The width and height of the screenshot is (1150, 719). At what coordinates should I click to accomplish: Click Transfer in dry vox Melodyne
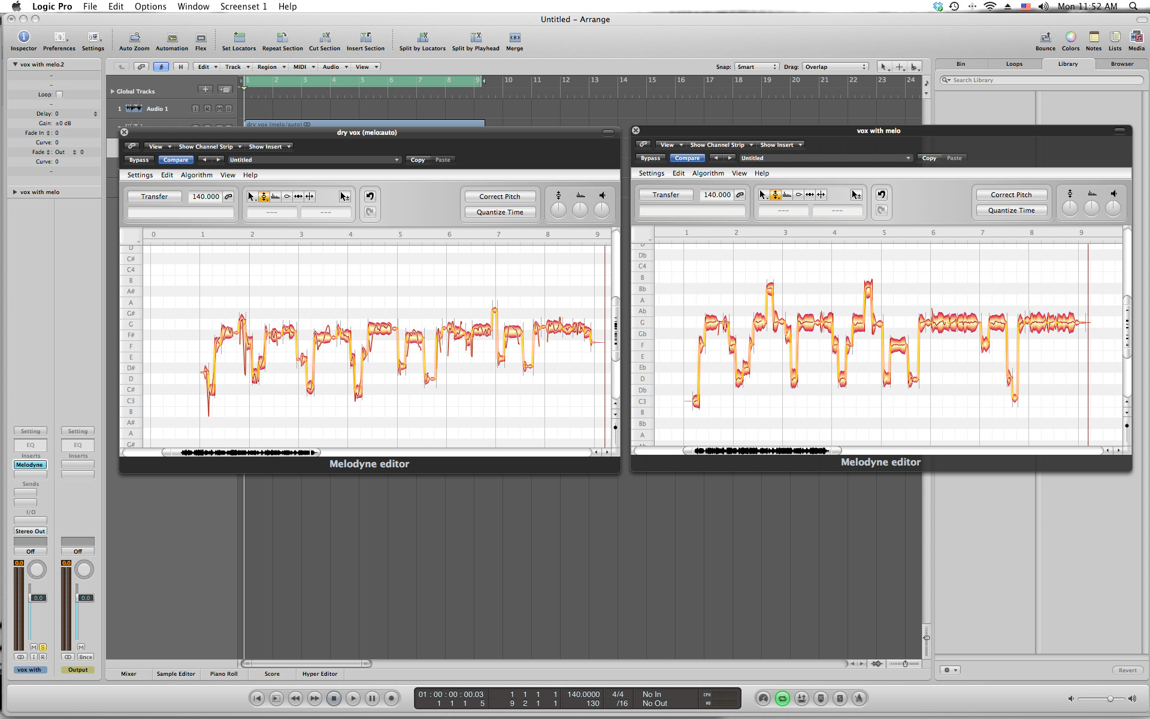154,197
